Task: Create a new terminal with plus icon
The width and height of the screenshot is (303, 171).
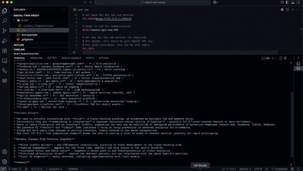Action: (273, 58)
